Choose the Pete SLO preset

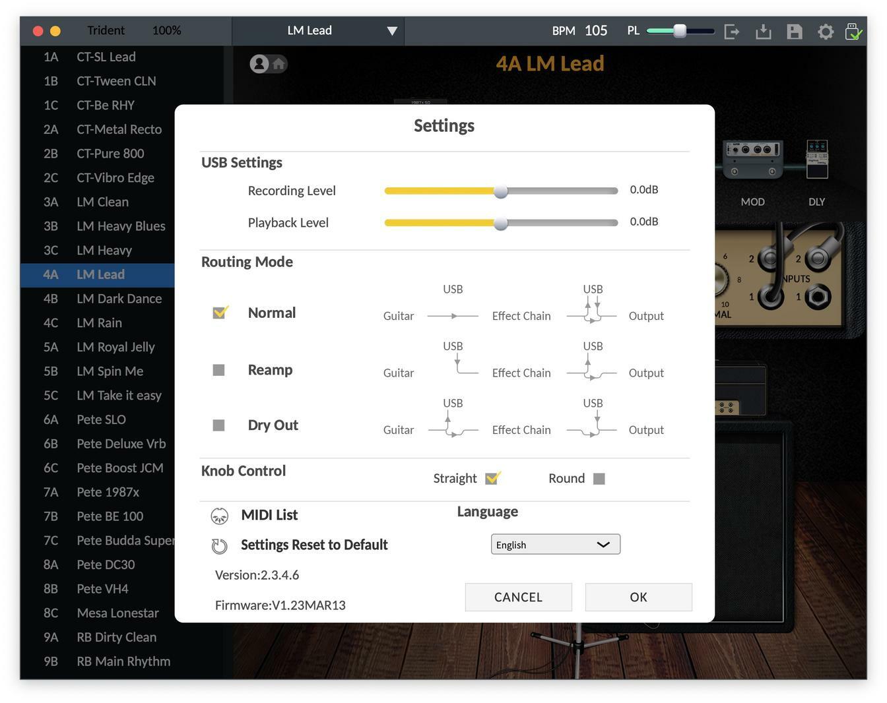click(x=101, y=419)
